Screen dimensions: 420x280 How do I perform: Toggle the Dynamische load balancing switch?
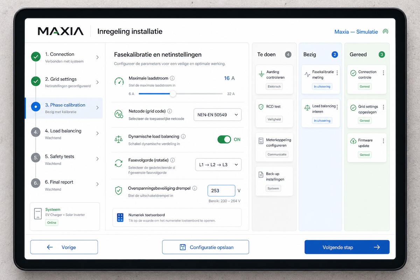pyautogui.click(x=224, y=139)
